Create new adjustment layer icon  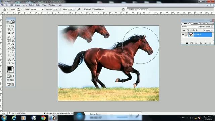point(201,43)
